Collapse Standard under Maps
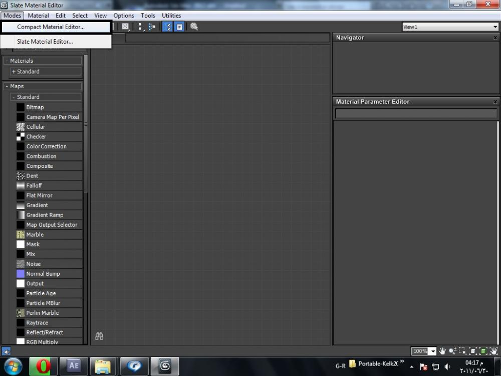 [x=14, y=97]
